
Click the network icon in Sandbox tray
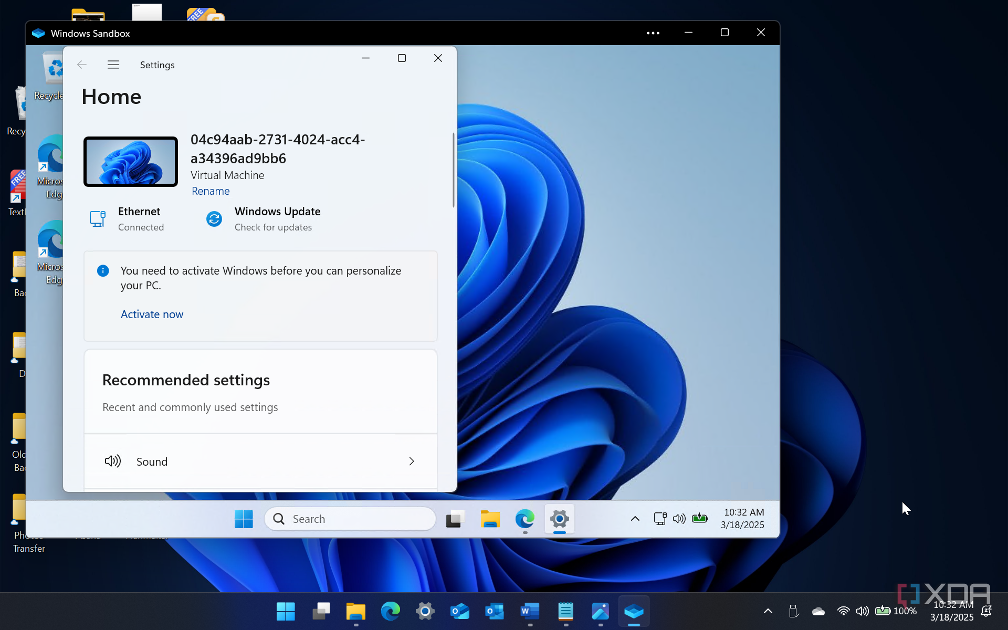(x=660, y=519)
